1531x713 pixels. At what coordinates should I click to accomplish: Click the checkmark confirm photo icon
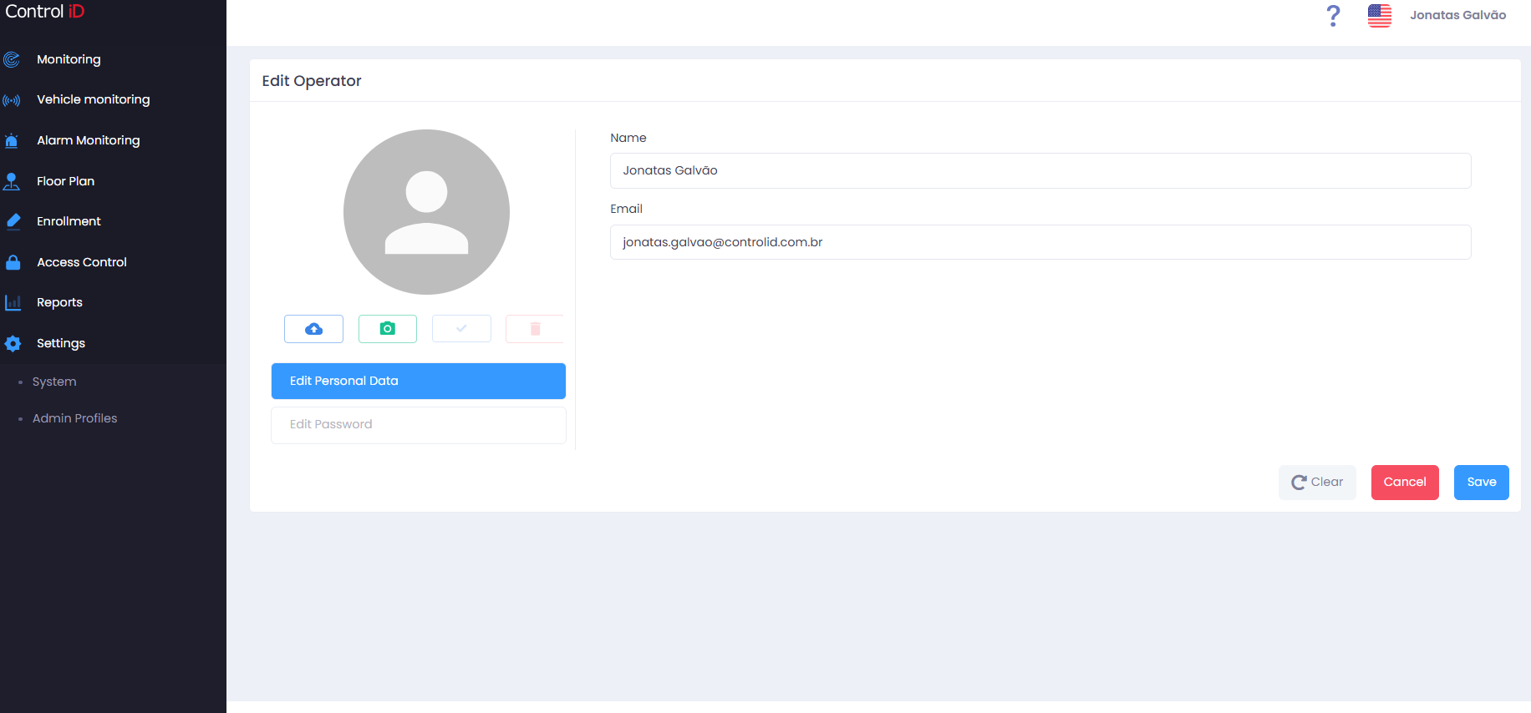coord(461,329)
